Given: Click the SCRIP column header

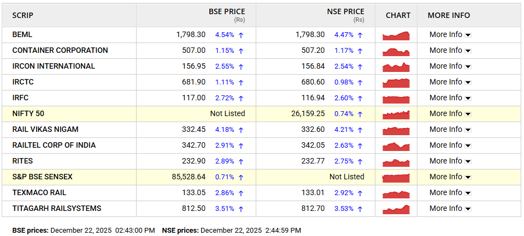Looking at the screenshot, I should tap(23, 15).
